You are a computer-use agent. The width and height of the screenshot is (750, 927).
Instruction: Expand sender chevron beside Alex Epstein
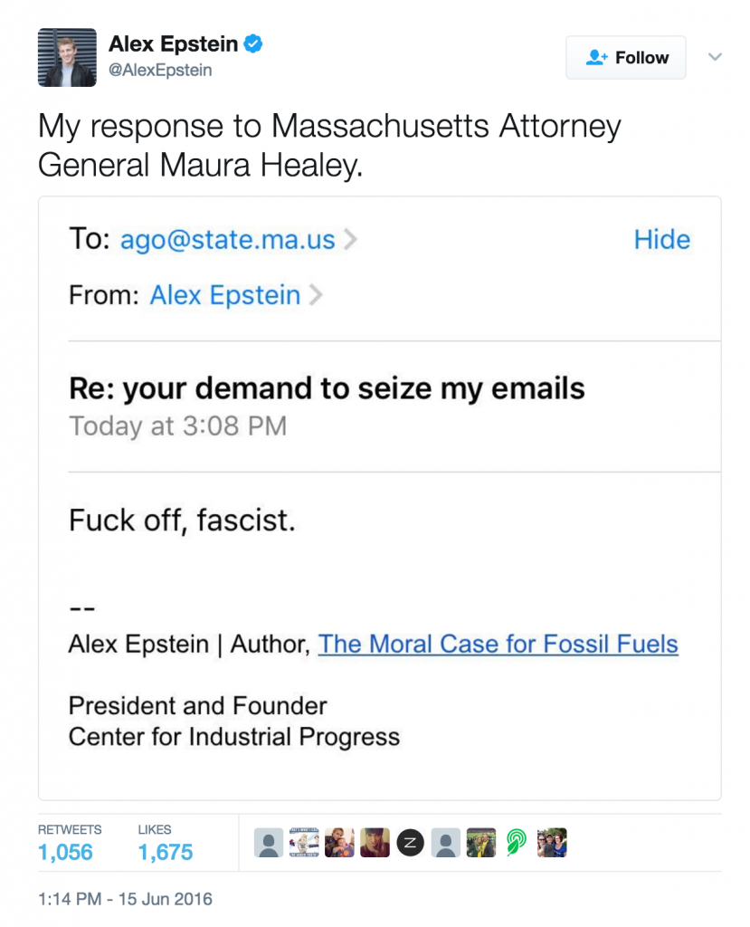tap(316, 295)
